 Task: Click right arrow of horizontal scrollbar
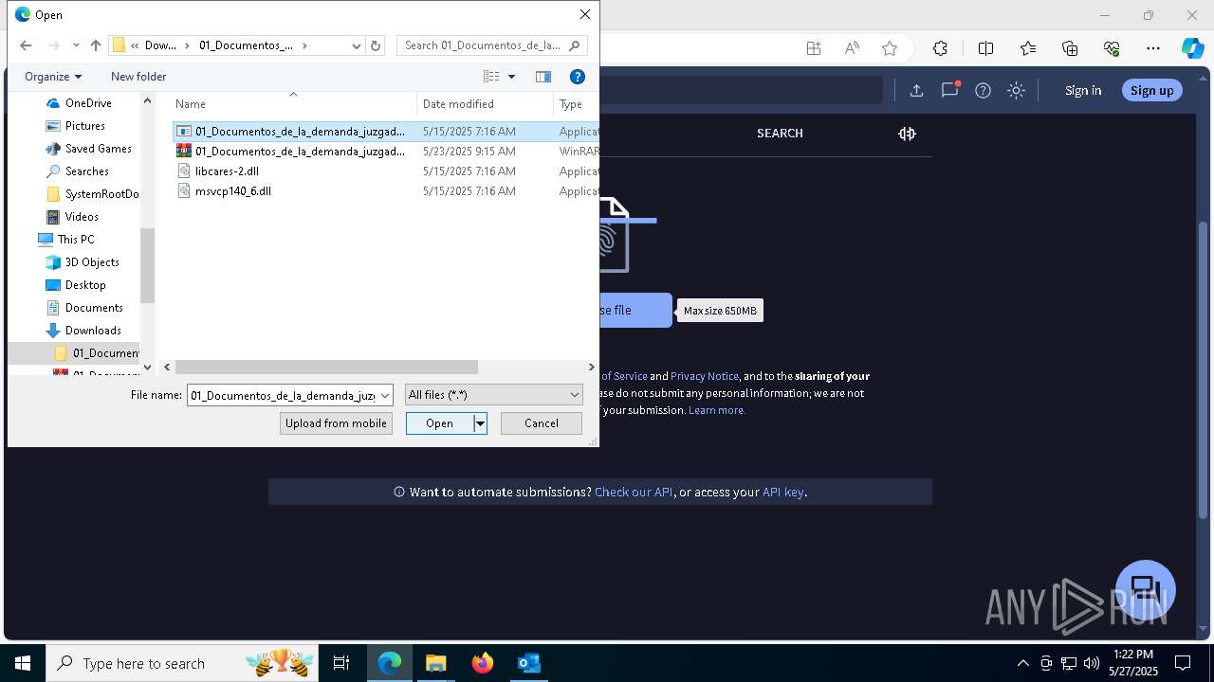(x=592, y=367)
